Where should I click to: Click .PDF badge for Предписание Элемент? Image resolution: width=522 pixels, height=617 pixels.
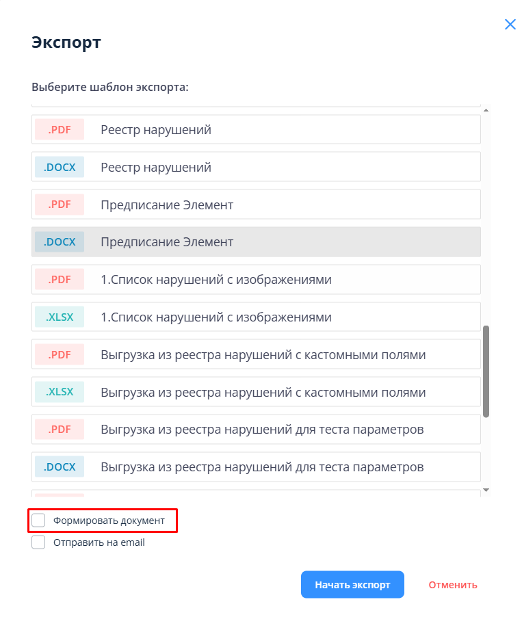[60, 205]
